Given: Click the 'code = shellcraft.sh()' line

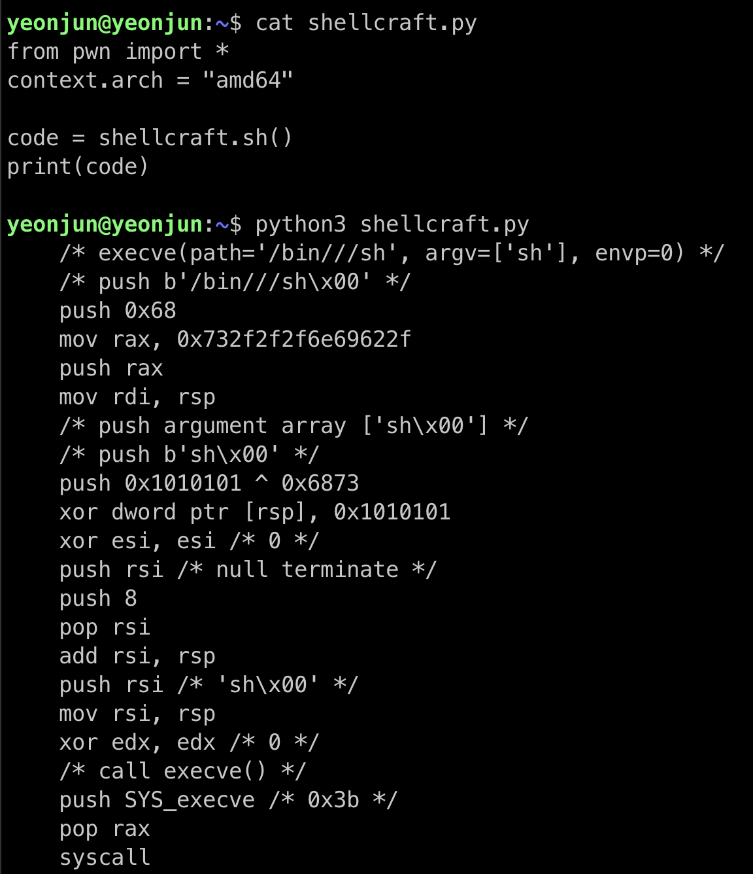Looking at the screenshot, I should coord(150,138).
